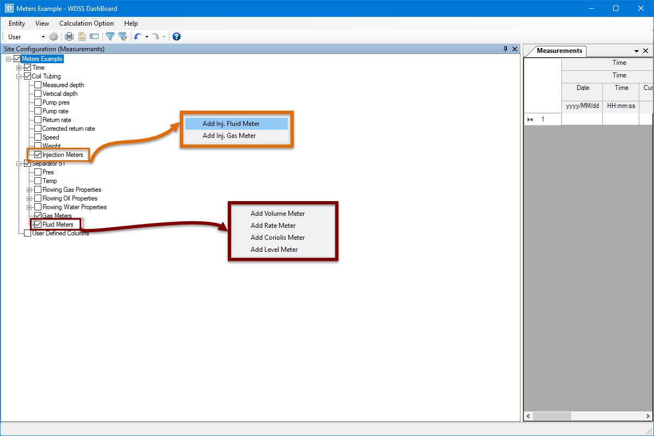Select the Measurements tab
Image resolution: width=654 pixels, height=436 pixels.
[559, 51]
